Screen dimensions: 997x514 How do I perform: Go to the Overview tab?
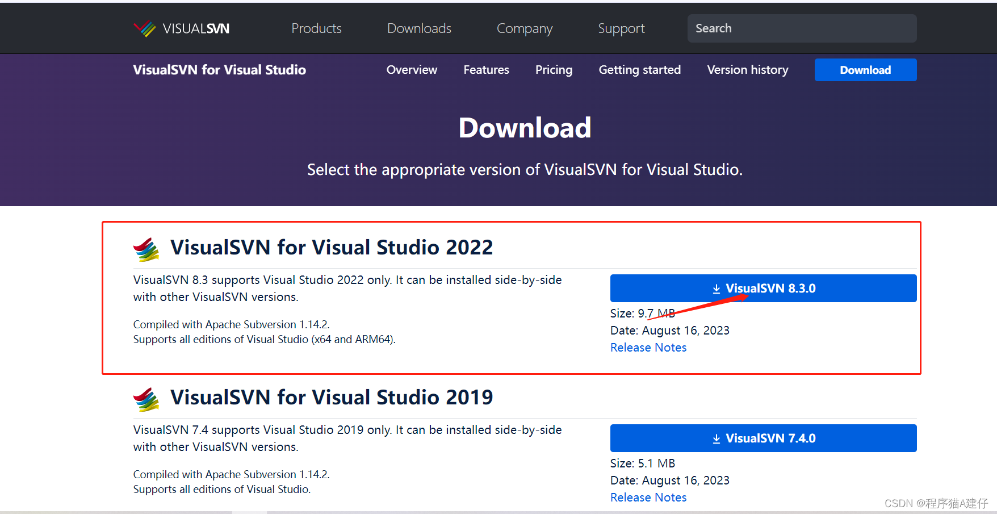pyautogui.click(x=412, y=70)
